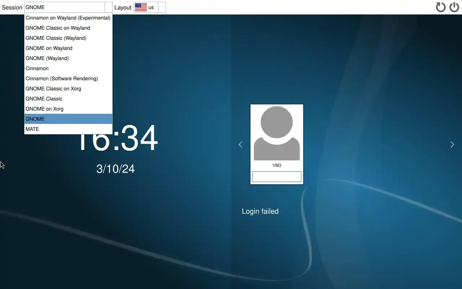Open the Layout dropdown arrow

pos(162,7)
